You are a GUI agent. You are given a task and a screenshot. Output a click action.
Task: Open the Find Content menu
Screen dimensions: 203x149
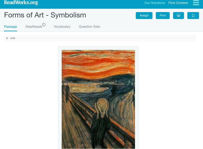point(178,3)
